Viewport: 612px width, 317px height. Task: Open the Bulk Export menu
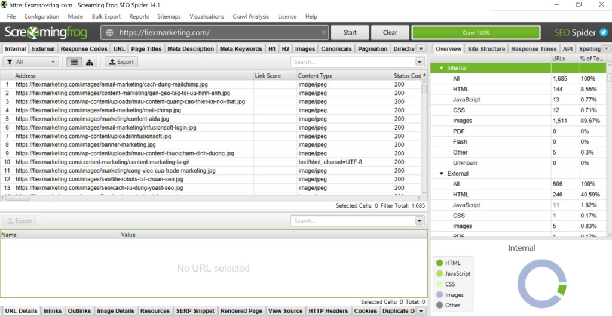pyautogui.click(x=106, y=17)
